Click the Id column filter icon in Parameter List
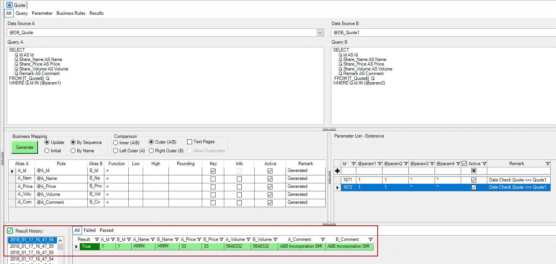The image size is (556, 264). (x=354, y=164)
